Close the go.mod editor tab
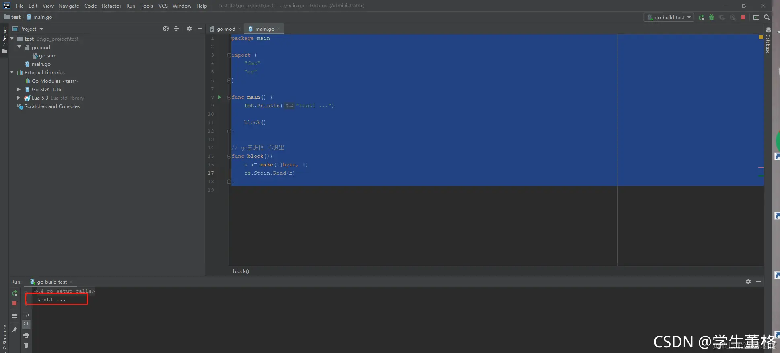 (x=240, y=29)
